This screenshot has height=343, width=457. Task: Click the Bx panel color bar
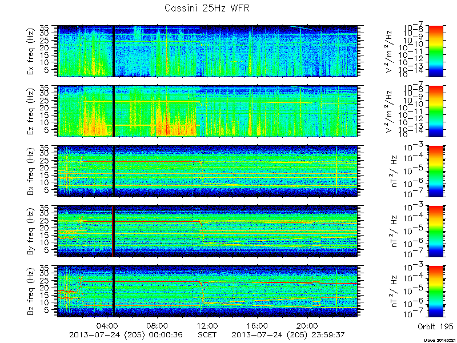[435, 171]
